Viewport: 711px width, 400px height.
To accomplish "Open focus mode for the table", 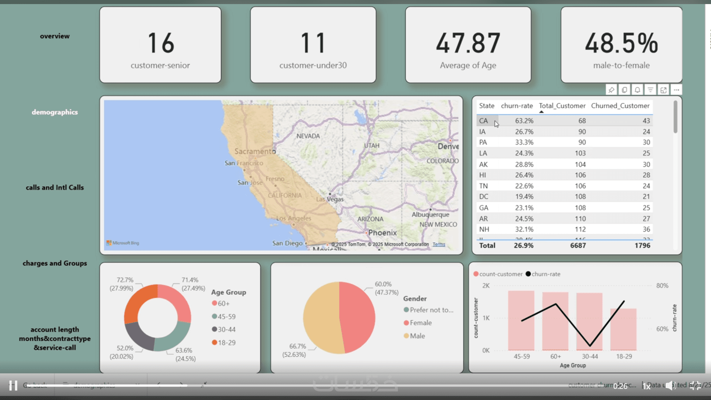I will click(x=663, y=90).
